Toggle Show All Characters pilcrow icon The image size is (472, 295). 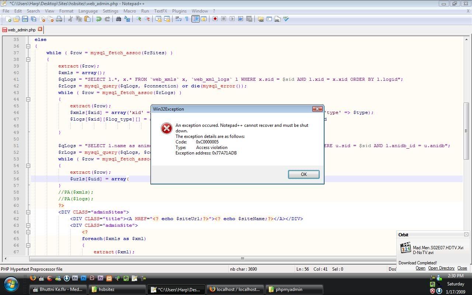coord(187,19)
